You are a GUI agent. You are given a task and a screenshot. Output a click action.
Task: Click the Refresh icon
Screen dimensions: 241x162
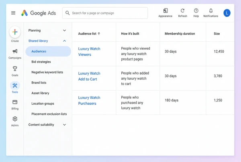[183, 11]
